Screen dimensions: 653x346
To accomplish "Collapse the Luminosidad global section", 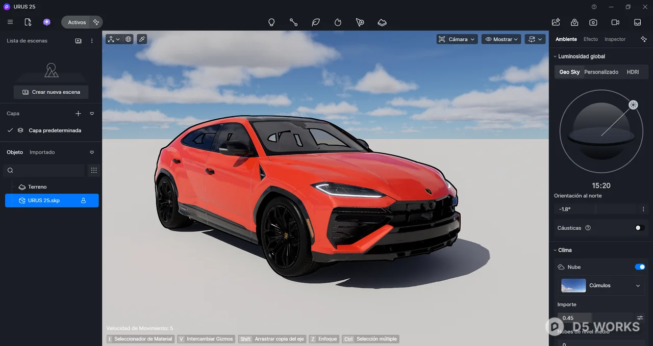I will 555,57.
